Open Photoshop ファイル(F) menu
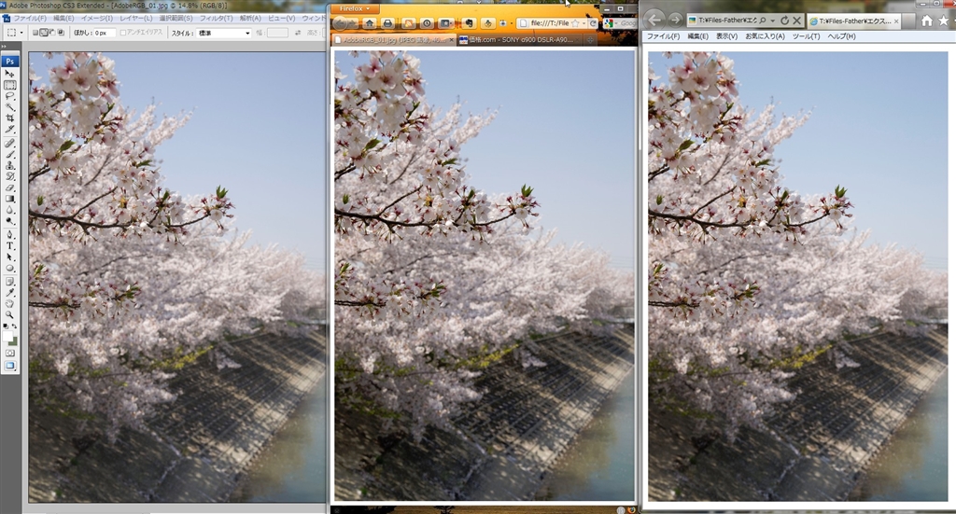The image size is (956, 514). tap(29, 19)
